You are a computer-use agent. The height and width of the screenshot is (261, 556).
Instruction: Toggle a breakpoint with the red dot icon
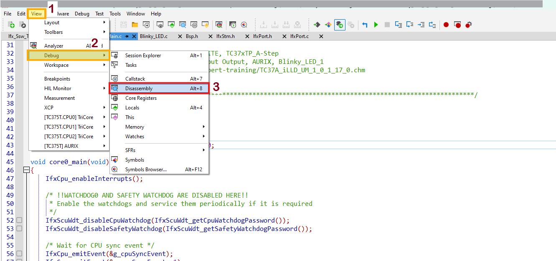(446, 25)
